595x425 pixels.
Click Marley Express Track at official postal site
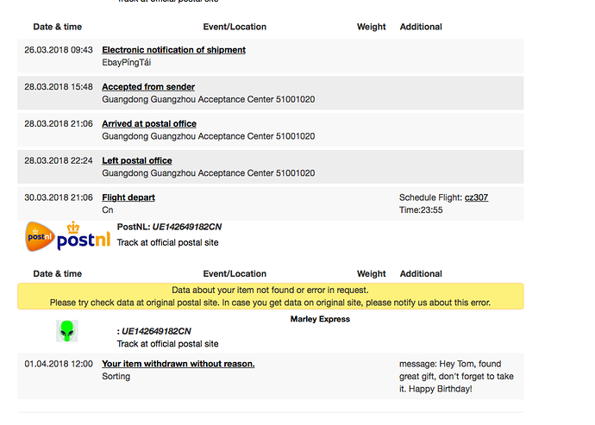pyautogui.click(x=167, y=344)
